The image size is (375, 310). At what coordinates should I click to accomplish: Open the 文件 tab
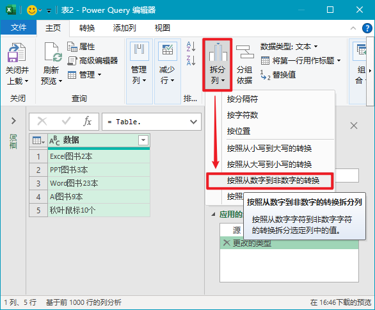(19, 28)
